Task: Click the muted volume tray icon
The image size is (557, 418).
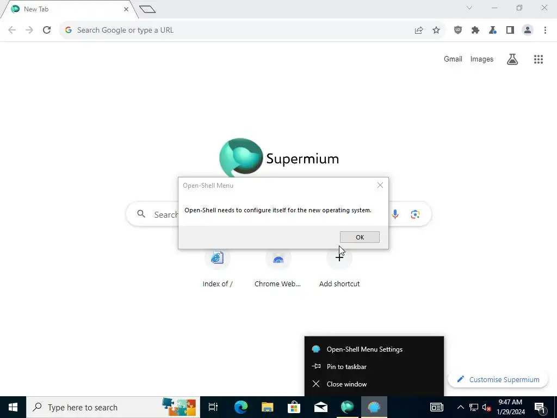Action: coord(487,407)
